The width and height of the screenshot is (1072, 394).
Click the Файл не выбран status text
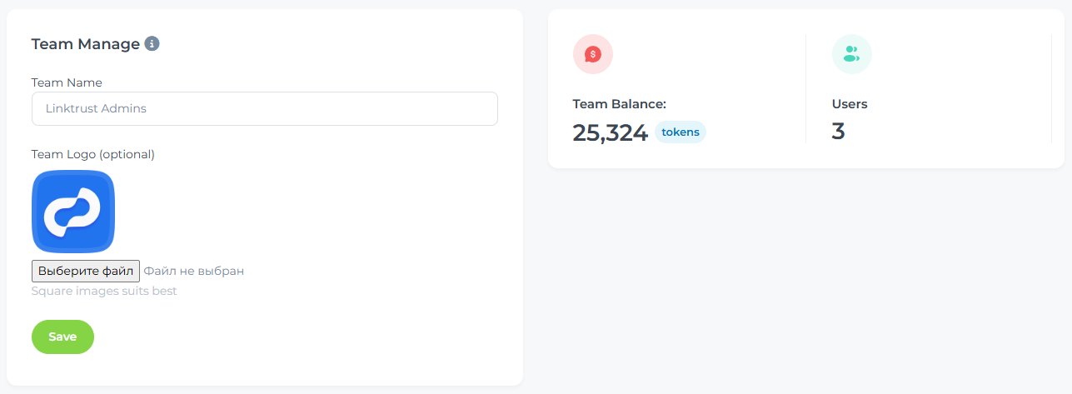coord(194,271)
